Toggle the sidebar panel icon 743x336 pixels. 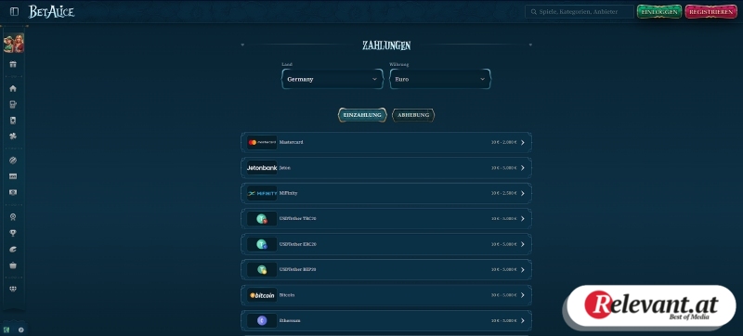(14, 11)
